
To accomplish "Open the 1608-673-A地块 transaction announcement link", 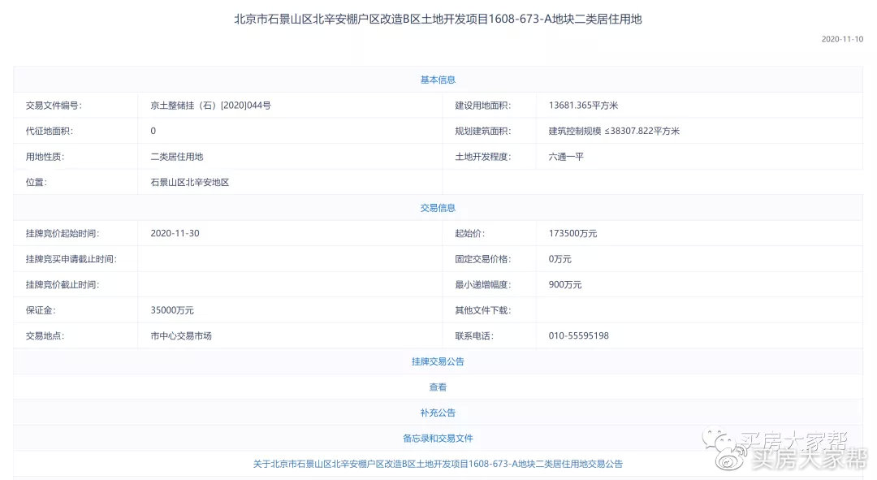I will (438, 463).
